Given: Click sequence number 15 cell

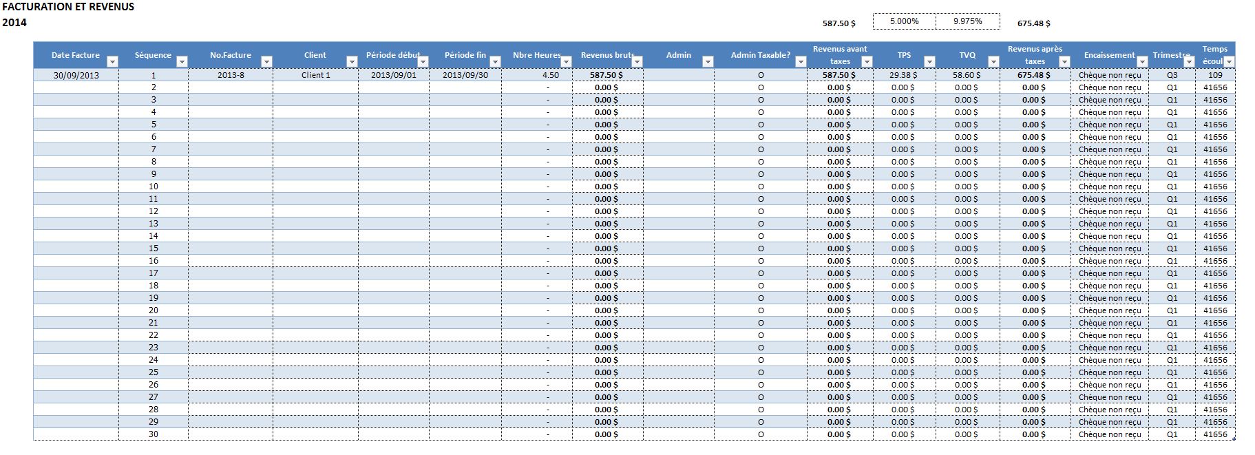Looking at the screenshot, I should [x=154, y=248].
